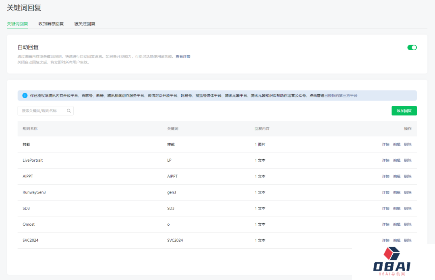Show 详情 for RunwayGen3 rule
This screenshot has height=280, width=435.
385,193
